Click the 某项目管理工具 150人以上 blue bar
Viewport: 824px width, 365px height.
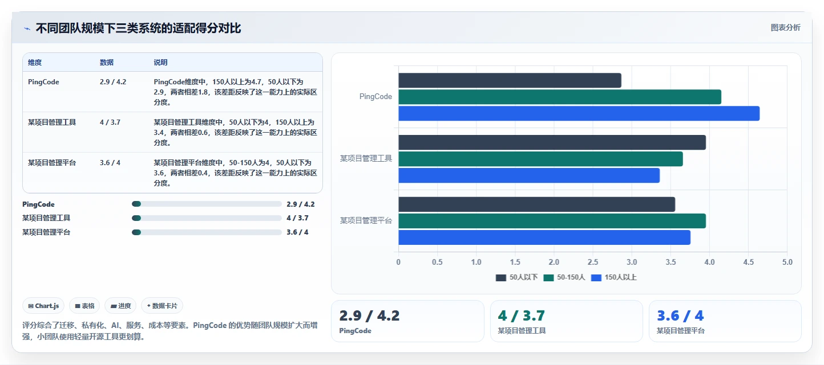pos(529,175)
